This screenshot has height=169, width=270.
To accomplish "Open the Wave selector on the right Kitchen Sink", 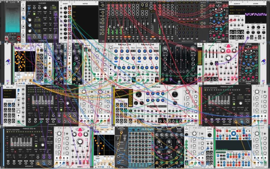I will 156,51.
